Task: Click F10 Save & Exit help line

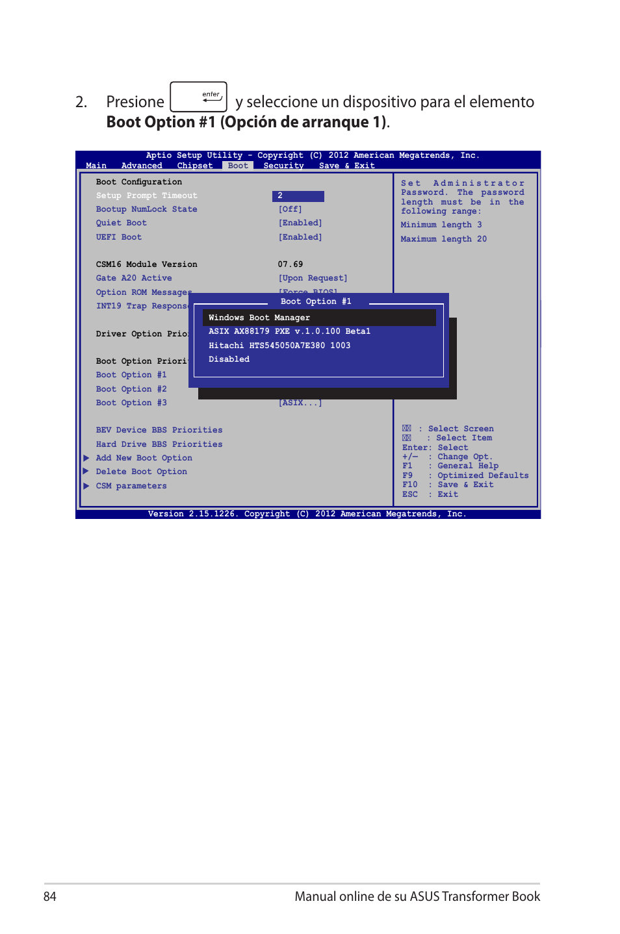Action: [448, 485]
